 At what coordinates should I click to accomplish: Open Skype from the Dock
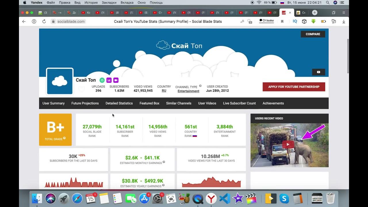click(x=284, y=198)
